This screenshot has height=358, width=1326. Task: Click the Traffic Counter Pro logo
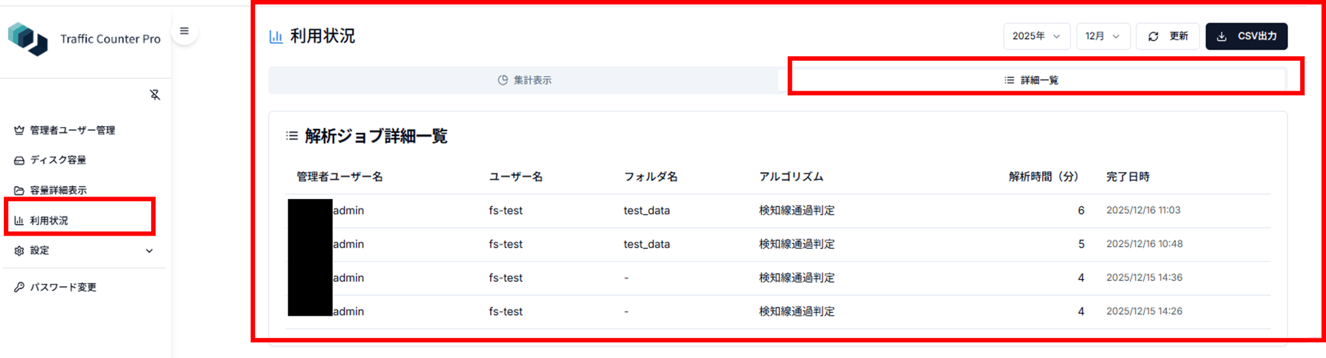click(x=28, y=38)
